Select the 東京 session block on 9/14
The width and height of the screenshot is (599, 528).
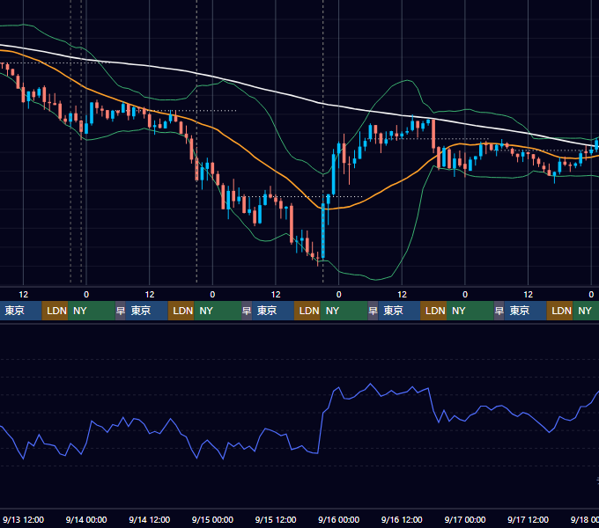(147, 311)
